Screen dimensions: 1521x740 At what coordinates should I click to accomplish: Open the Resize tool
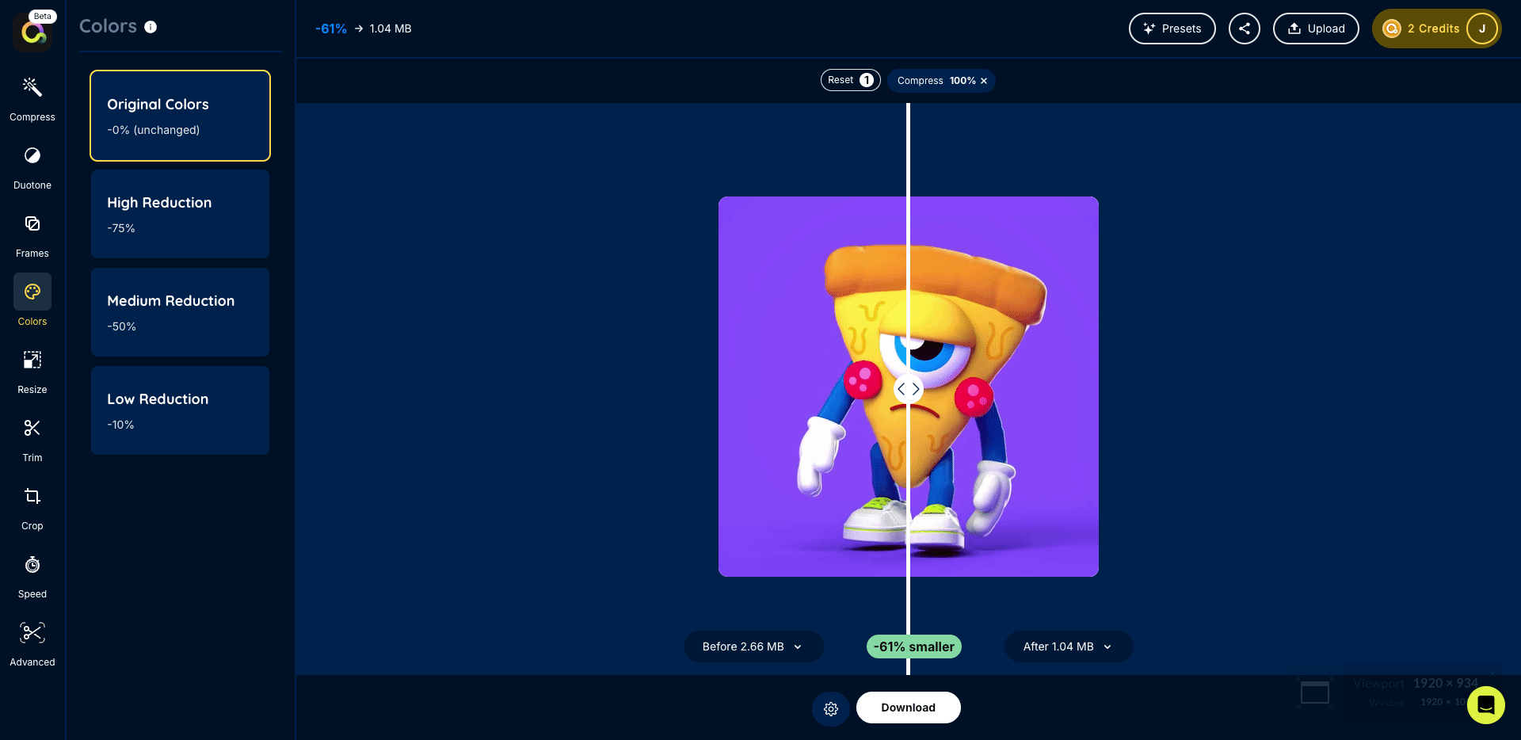(x=32, y=372)
